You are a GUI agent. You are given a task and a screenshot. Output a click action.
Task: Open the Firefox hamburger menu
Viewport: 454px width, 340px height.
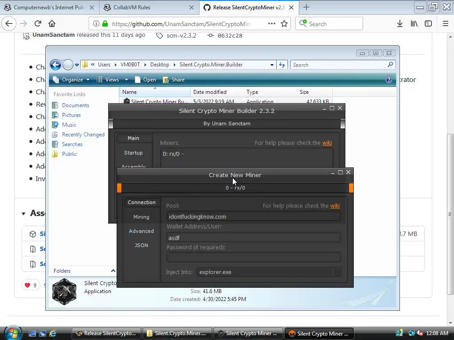click(446, 24)
